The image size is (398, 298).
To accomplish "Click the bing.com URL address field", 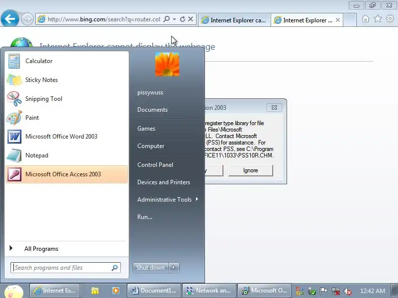I will coord(104,19).
